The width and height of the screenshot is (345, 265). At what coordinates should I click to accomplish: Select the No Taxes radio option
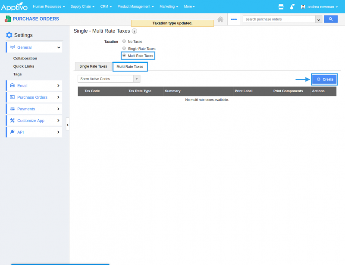coord(124,41)
